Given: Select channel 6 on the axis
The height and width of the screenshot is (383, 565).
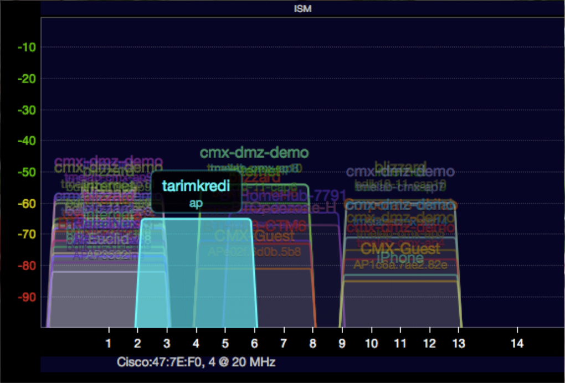Looking at the screenshot, I should click(254, 343).
